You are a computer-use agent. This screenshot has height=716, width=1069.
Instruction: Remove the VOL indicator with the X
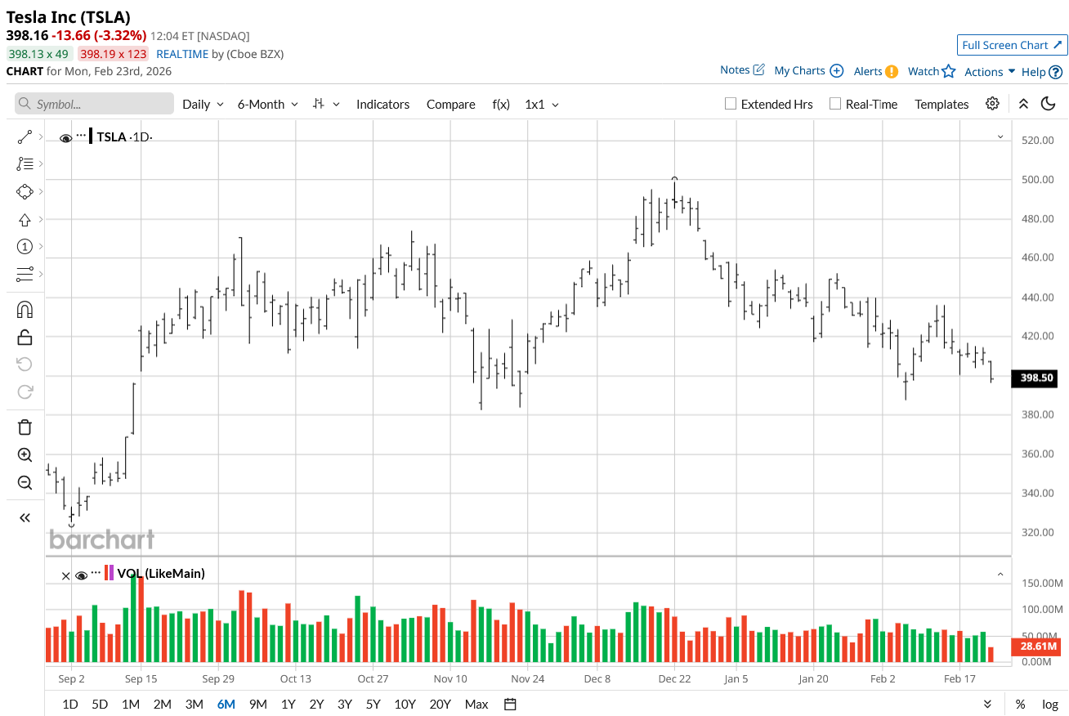(66, 575)
